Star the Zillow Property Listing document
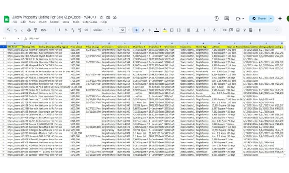This screenshot has height=173, width=289. pos(102,17)
